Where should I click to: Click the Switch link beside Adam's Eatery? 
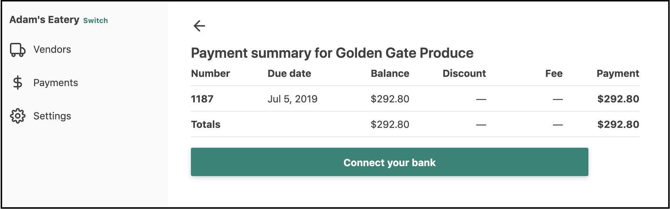pyautogui.click(x=95, y=21)
